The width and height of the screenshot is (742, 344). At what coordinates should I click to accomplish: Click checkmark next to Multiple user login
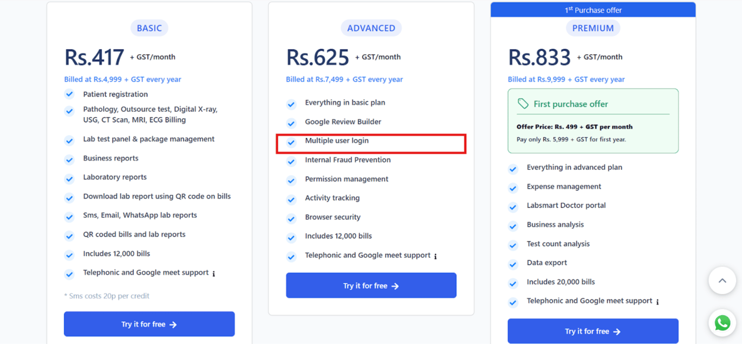292,142
